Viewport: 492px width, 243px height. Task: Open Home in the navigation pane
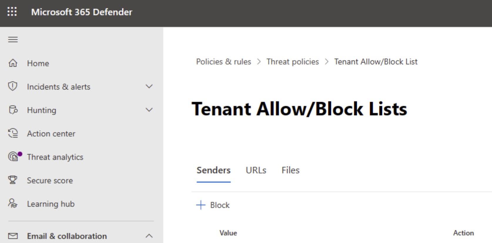click(x=38, y=63)
